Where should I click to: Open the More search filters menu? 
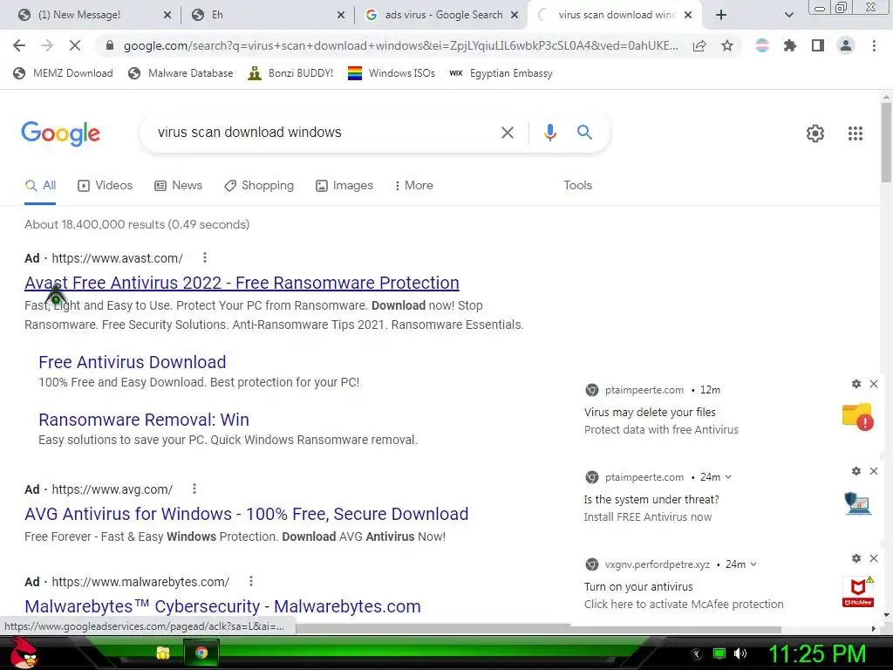(413, 185)
